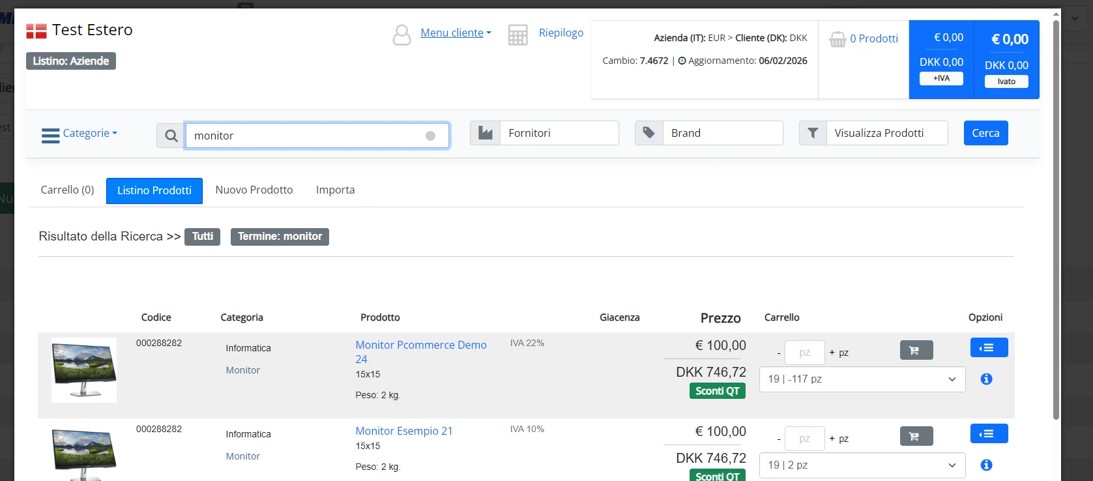Open the Monitor Esempio 21 product link

tap(403, 431)
